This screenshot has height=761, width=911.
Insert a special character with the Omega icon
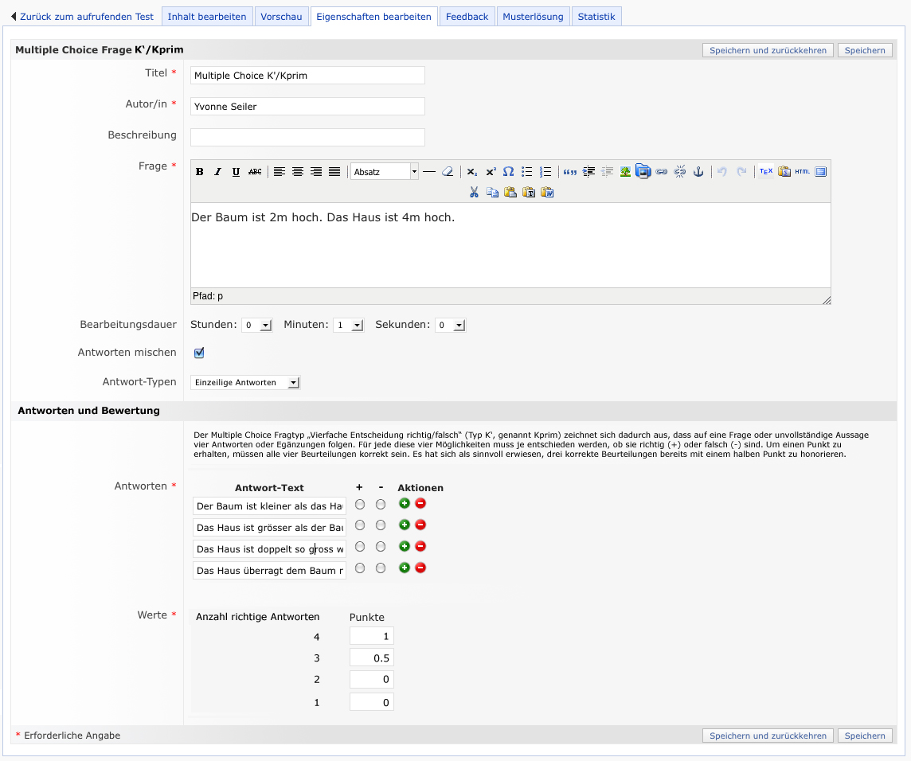tap(508, 172)
